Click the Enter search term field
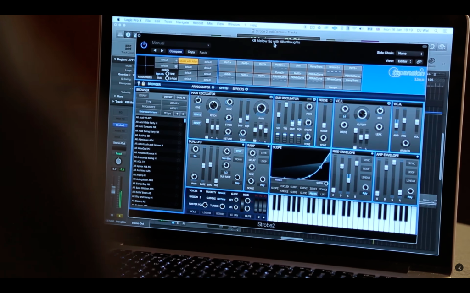Image resolution: width=470 pixels, height=293 pixels. 149,112
